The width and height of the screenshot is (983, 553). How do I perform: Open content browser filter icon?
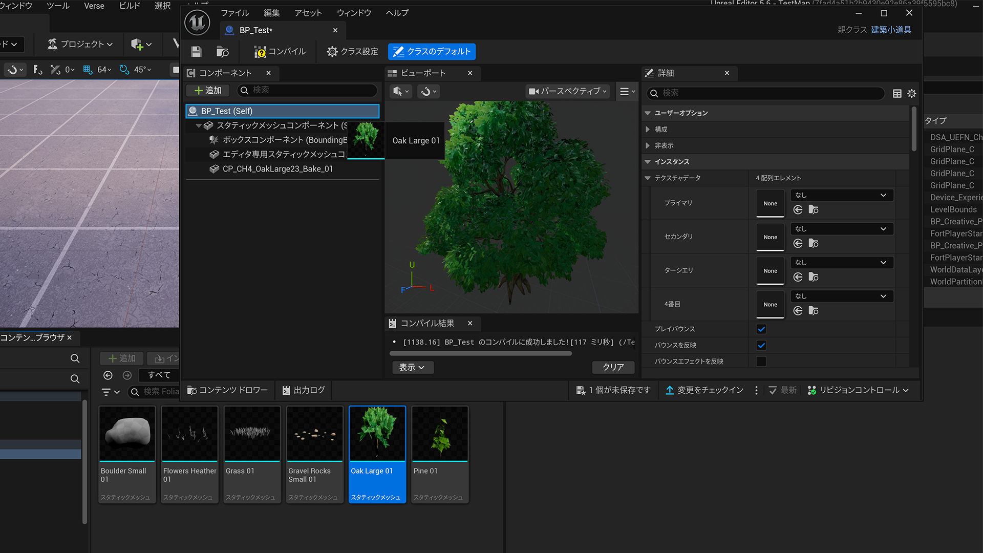[x=110, y=392]
